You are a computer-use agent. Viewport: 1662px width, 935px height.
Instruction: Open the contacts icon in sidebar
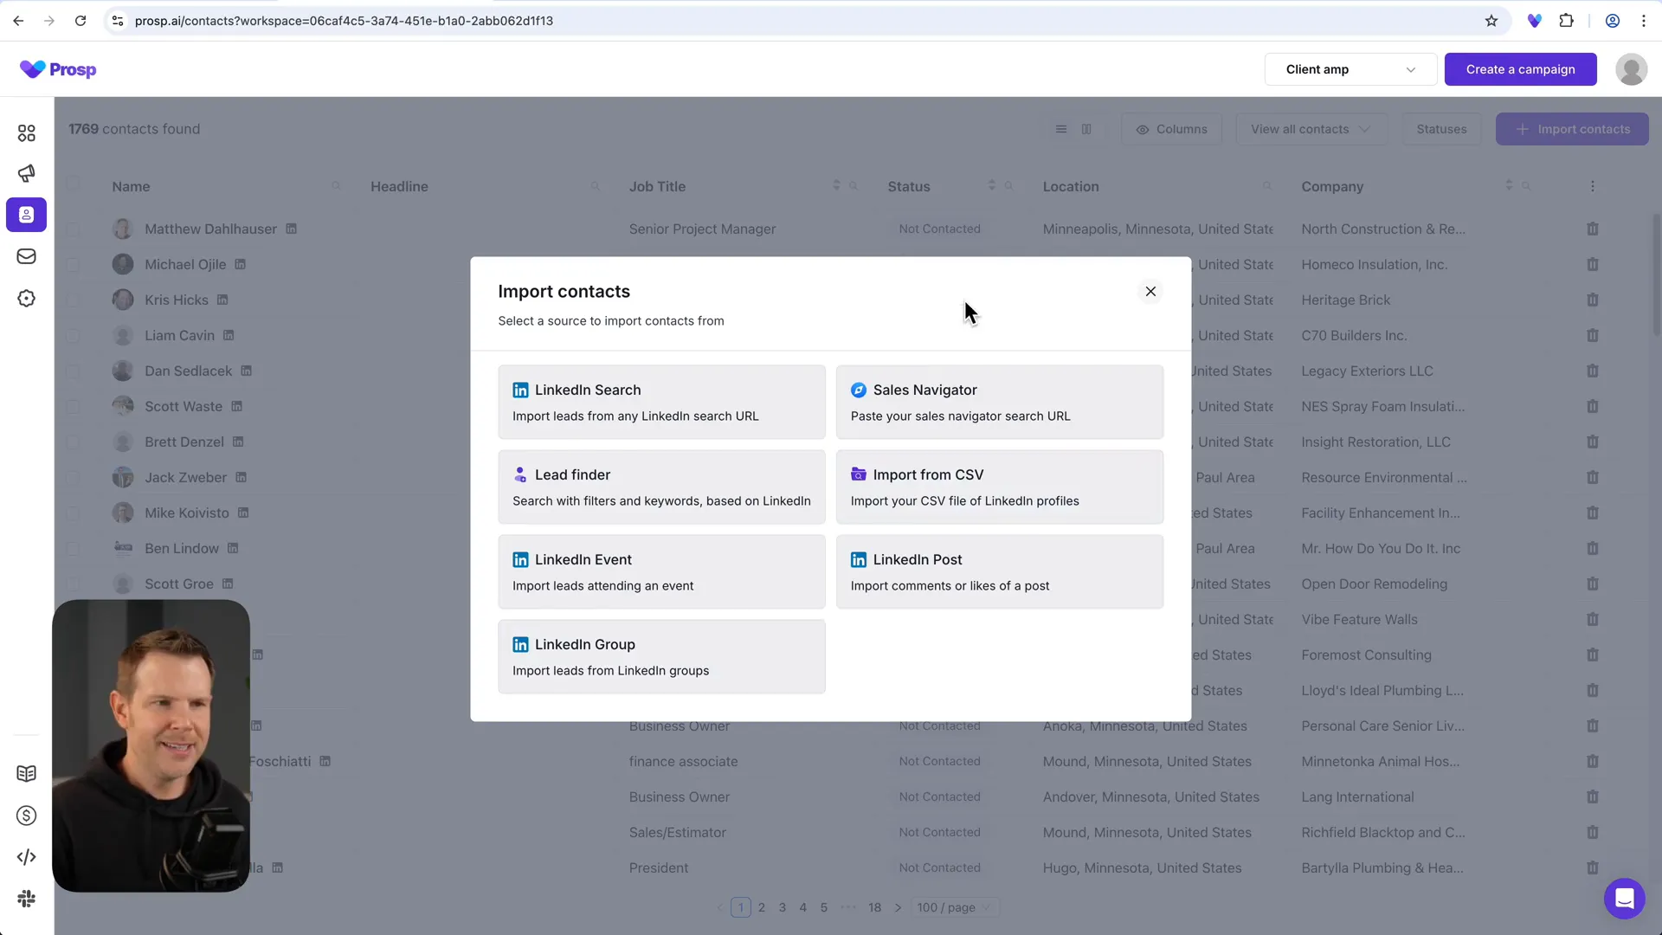[x=26, y=215]
